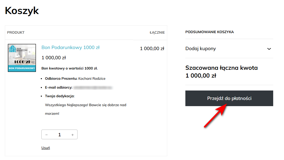Click the Dodaj kupony label
The image size is (284, 160).
point(201,49)
